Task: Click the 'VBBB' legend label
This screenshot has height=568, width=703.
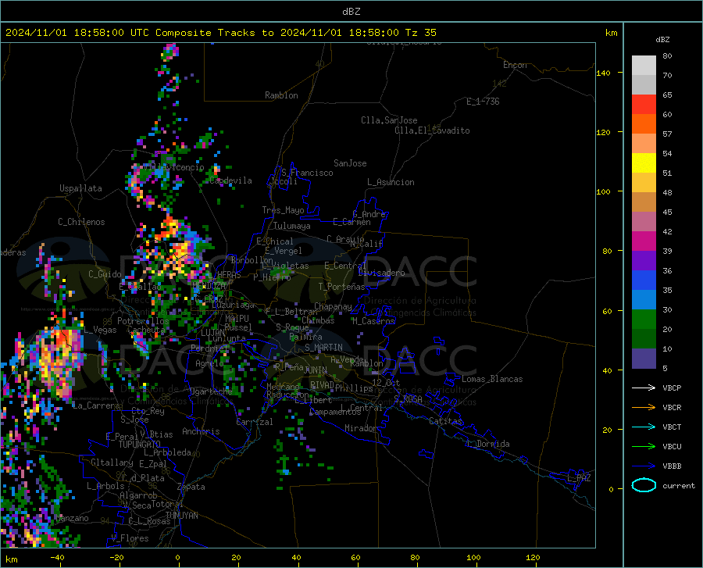Action: pos(672,466)
